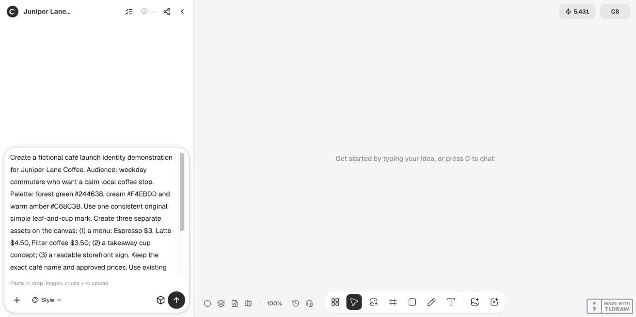636x317 pixels.
Task: Open the Style dropdown
Action: point(47,300)
